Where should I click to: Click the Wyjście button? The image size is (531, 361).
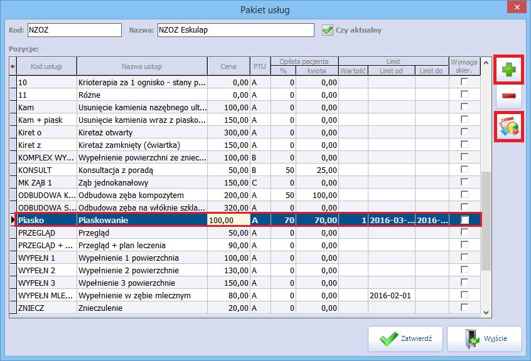pos(485,338)
